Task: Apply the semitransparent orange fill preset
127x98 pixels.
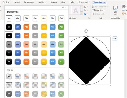Action: pyautogui.click(x=27, y=94)
